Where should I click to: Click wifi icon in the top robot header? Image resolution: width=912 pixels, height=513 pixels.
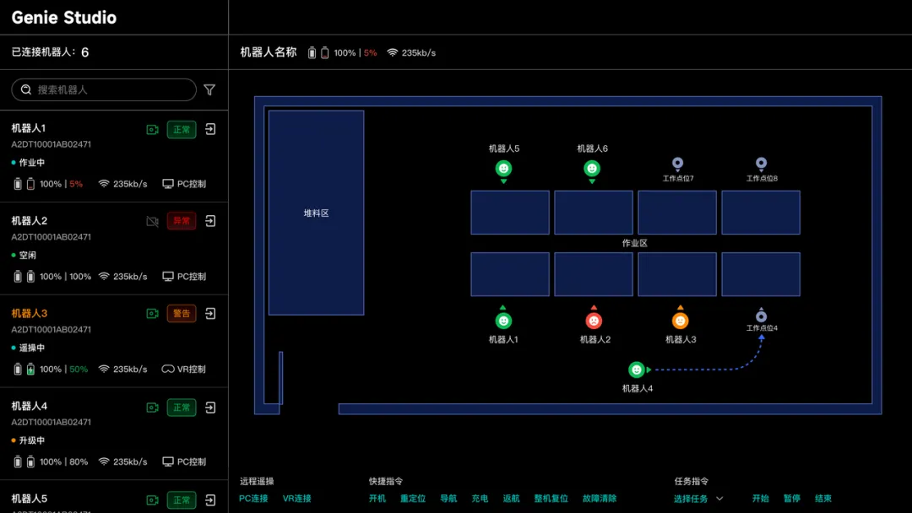coord(393,53)
